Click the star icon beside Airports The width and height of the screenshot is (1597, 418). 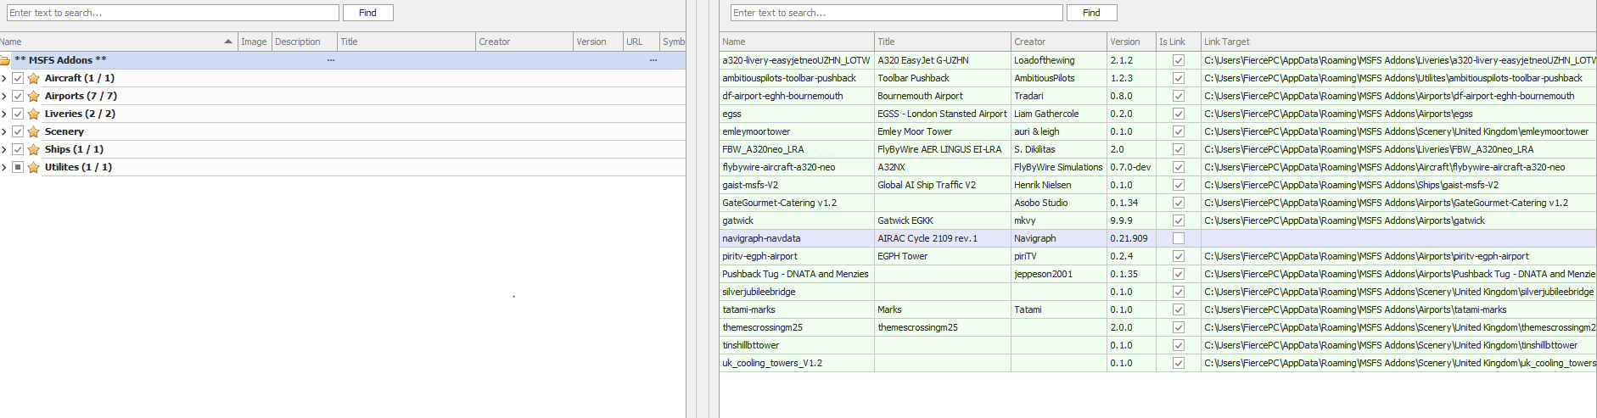coord(34,96)
